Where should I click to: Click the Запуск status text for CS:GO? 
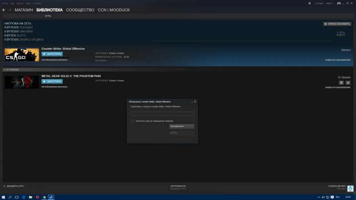coord(346,50)
